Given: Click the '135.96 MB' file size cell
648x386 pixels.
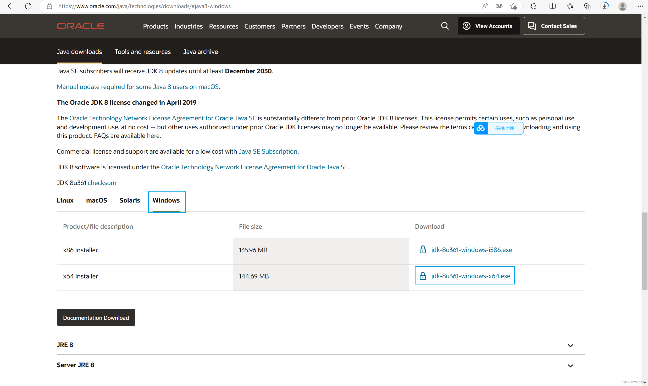Looking at the screenshot, I should (320, 251).
